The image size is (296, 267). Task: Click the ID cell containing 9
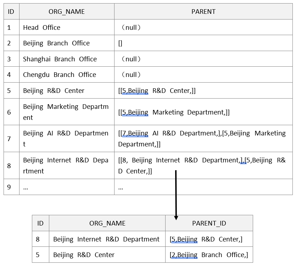point(10,187)
